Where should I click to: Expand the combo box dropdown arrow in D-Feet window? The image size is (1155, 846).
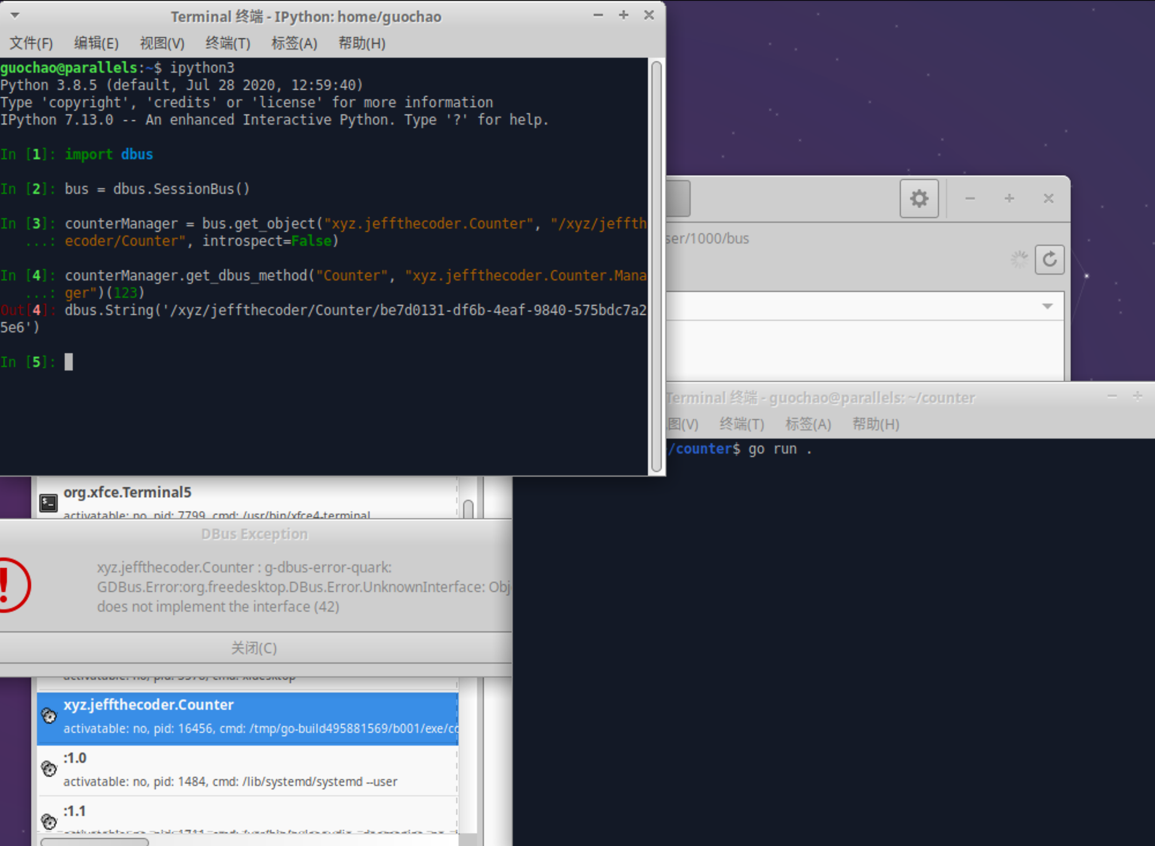click(x=1048, y=306)
